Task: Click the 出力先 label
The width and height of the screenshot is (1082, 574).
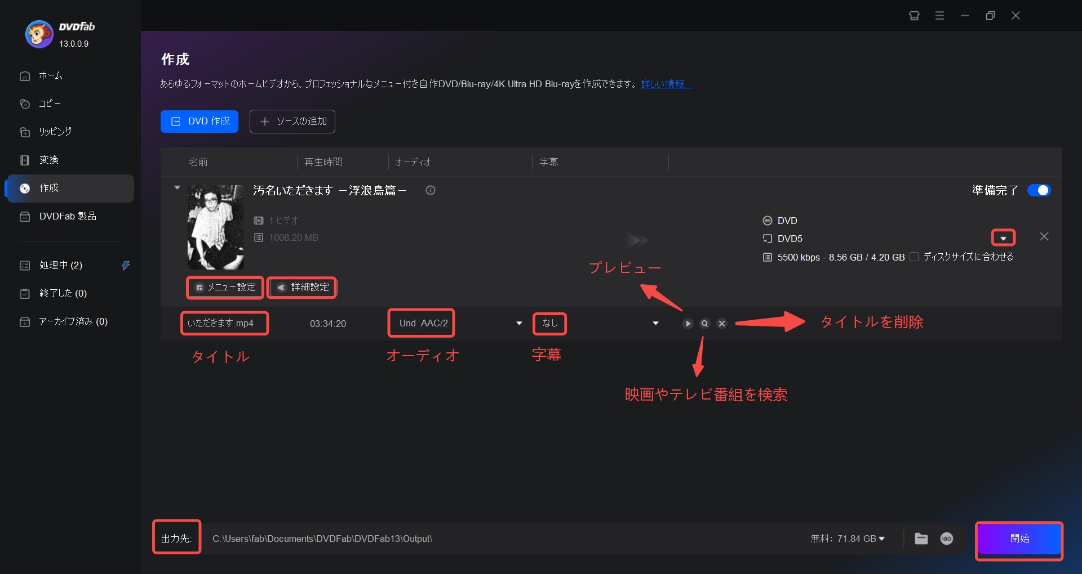Action: pyautogui.click(x=176, y=539)
